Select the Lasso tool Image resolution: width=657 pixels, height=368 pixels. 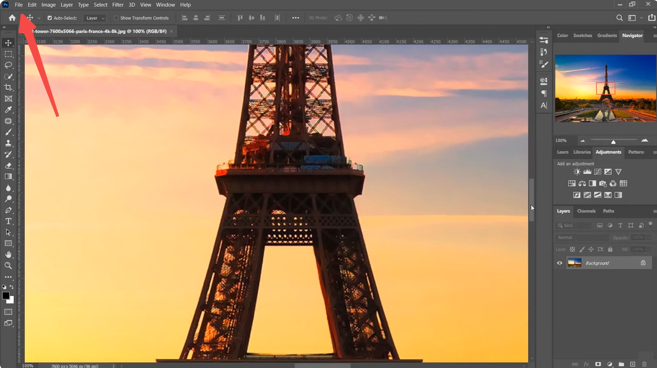[x=9, y=65]
